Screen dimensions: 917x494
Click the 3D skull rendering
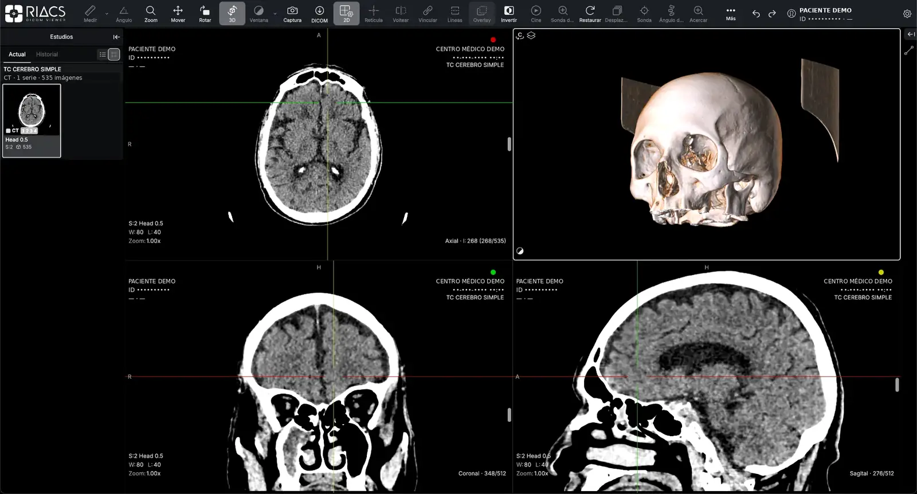point(706,149)
